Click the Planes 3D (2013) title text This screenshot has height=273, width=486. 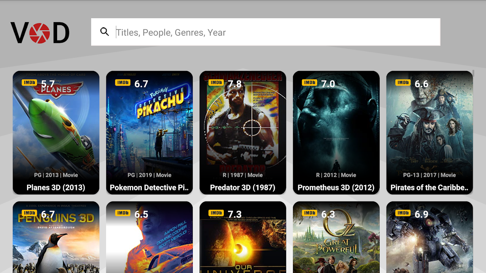pos(56,187)
